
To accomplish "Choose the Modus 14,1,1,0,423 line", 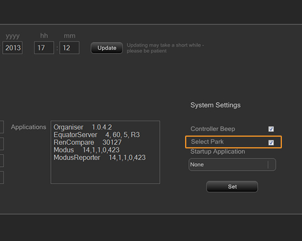I will pyautogui.click(x=87, y=150).
